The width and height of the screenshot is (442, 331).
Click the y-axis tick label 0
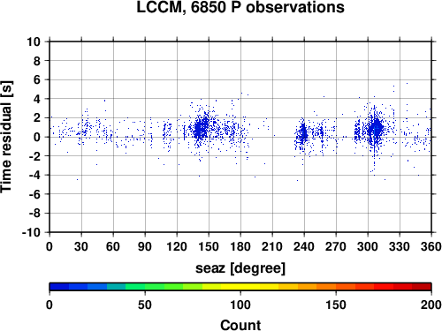click(x=37, y=137)
